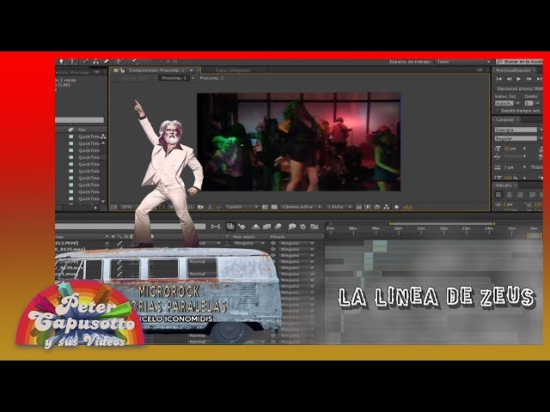The width and height of the screenshot is (550, 412).
Task: Click the project list scroll-down arrow
Action: coord(103,202)
